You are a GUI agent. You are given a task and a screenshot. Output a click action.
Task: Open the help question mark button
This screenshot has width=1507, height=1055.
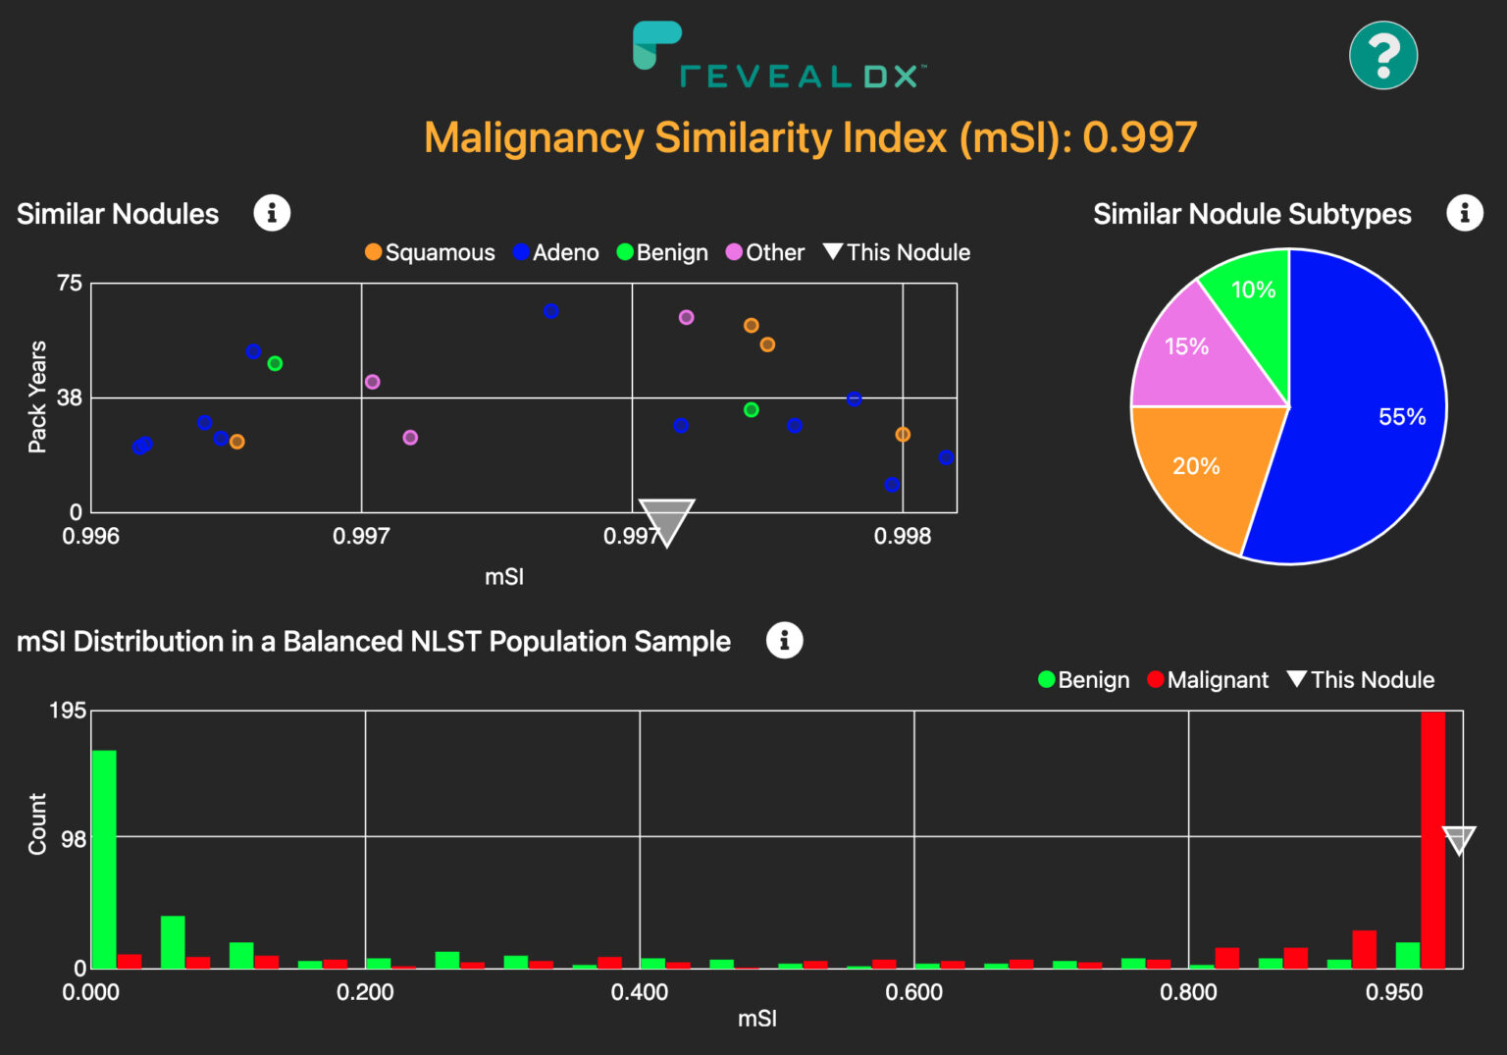[1382, 56]
